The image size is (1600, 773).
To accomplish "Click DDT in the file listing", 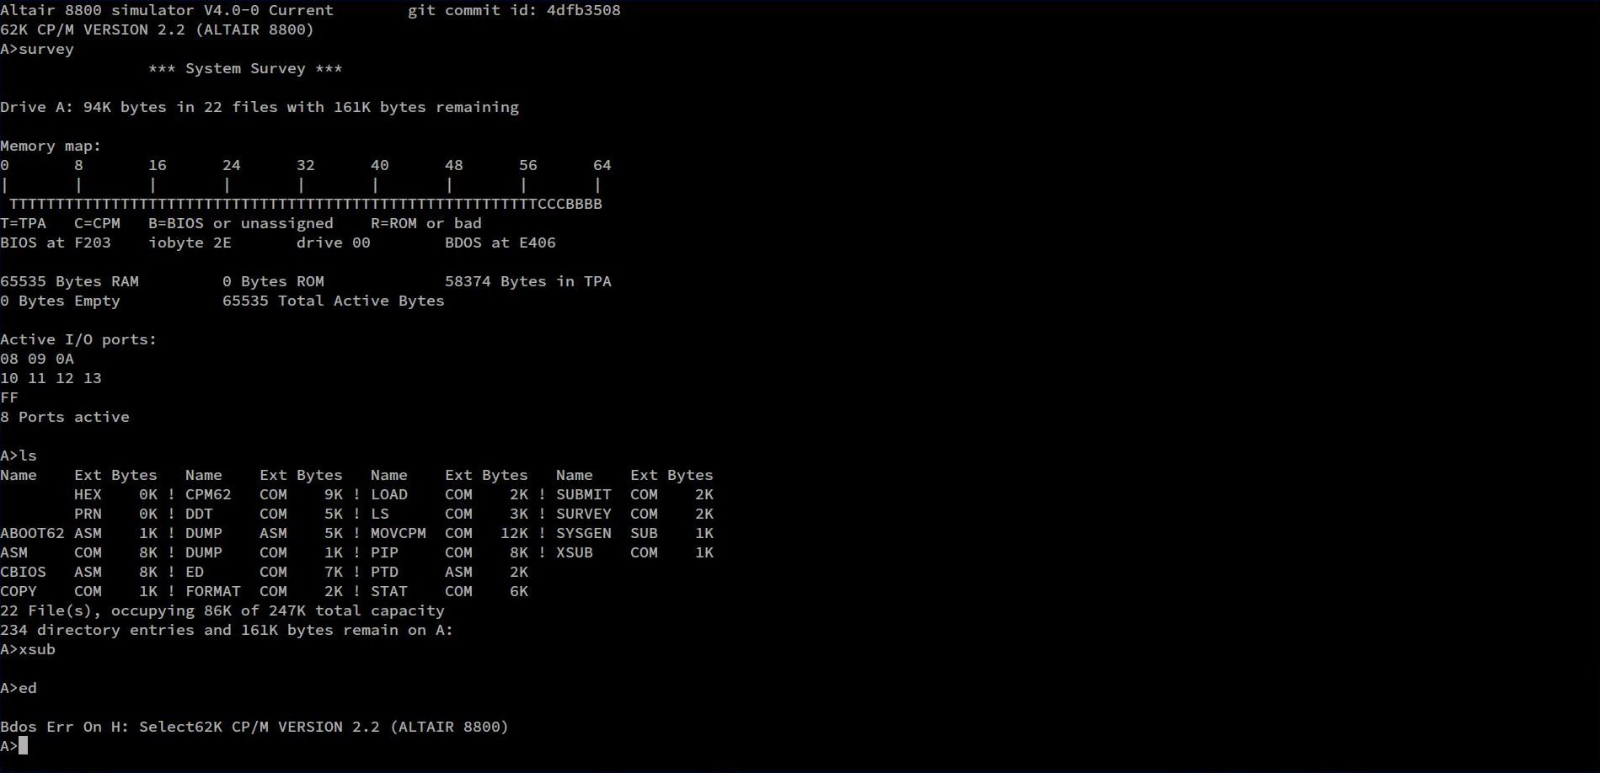I will click(x=199, y=514).
